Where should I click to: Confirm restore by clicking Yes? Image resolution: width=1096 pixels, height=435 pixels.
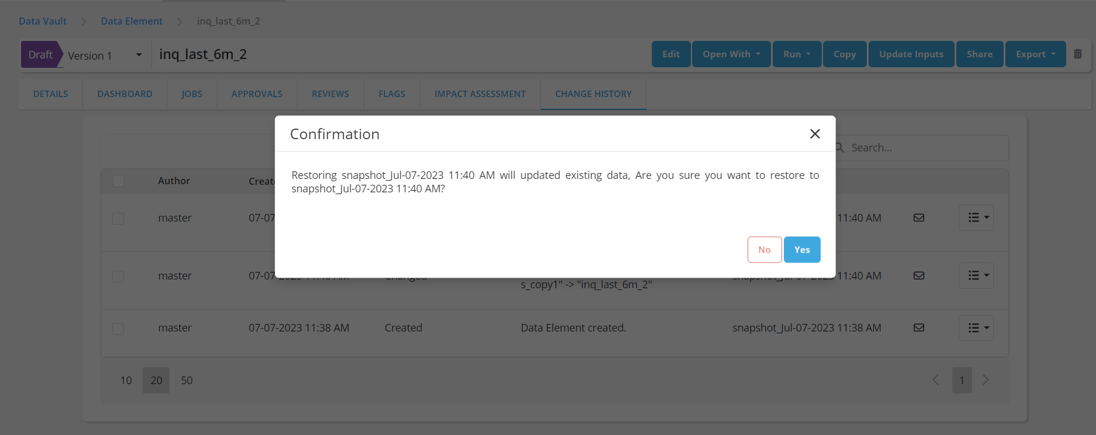[x=801, y=250]
